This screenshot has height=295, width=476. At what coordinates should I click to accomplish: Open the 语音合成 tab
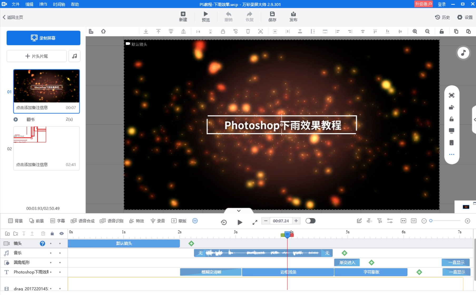click(x=82, y=221)
